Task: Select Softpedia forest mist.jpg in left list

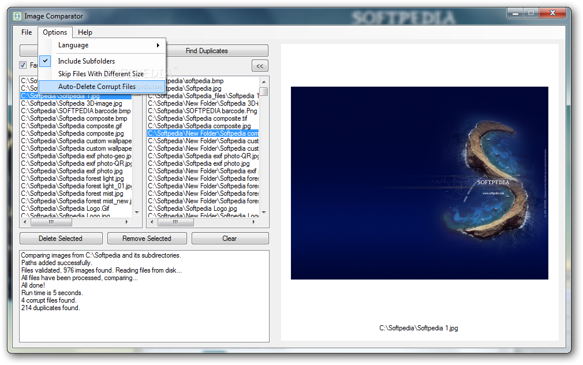Action: click(x=76, y=193)
